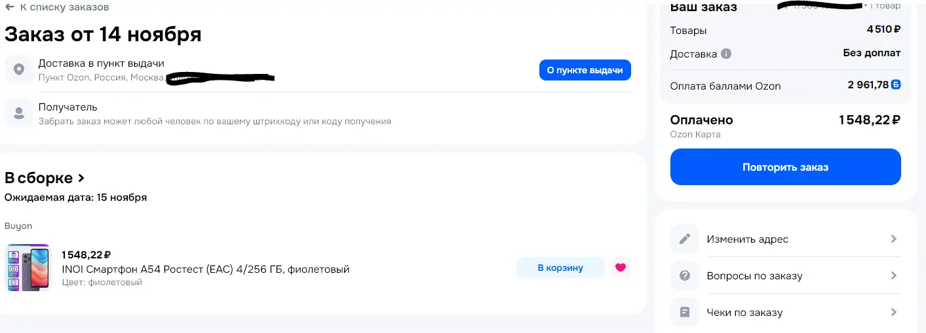
Task: Go back via 'К списку заказов' link
Action: pyautogui.click(x=64, y=7)
